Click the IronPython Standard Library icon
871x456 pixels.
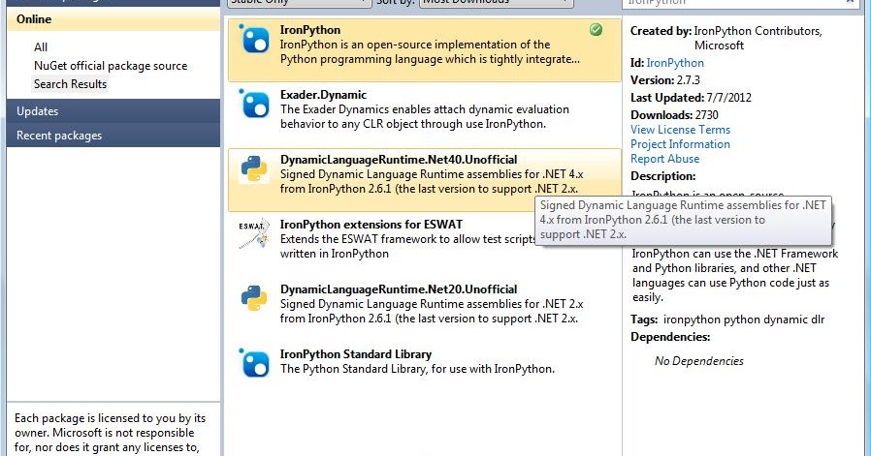[x=254, y=363]
